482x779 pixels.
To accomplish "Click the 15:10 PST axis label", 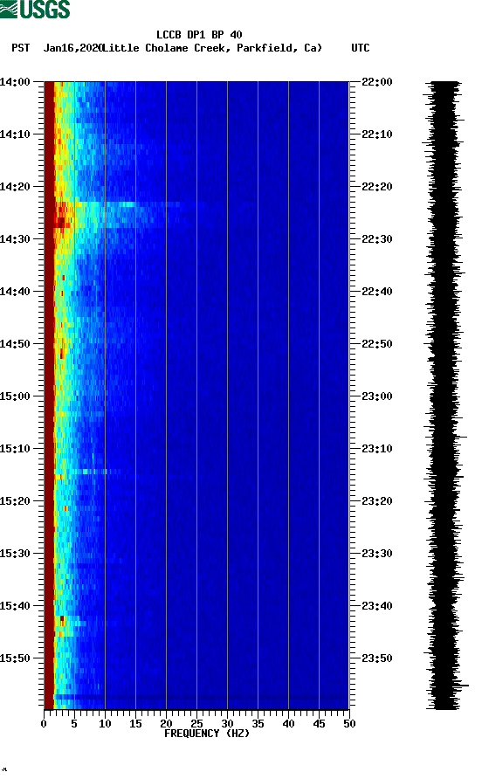I will coord(15,449).
